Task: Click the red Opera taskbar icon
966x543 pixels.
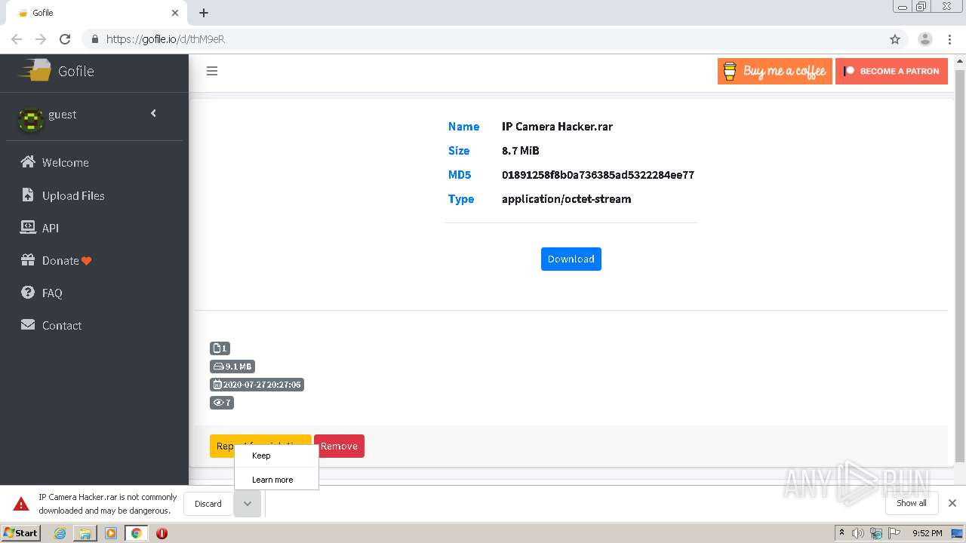Action: (162, 533)
